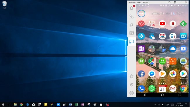Viewport: 190px width, 107px height.
Task: Tap the Android Home navigation button
Action: pos(162,95)
